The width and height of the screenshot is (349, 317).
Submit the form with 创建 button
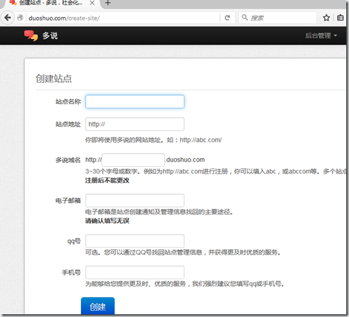pyautogui.click(x=97, y=306)
